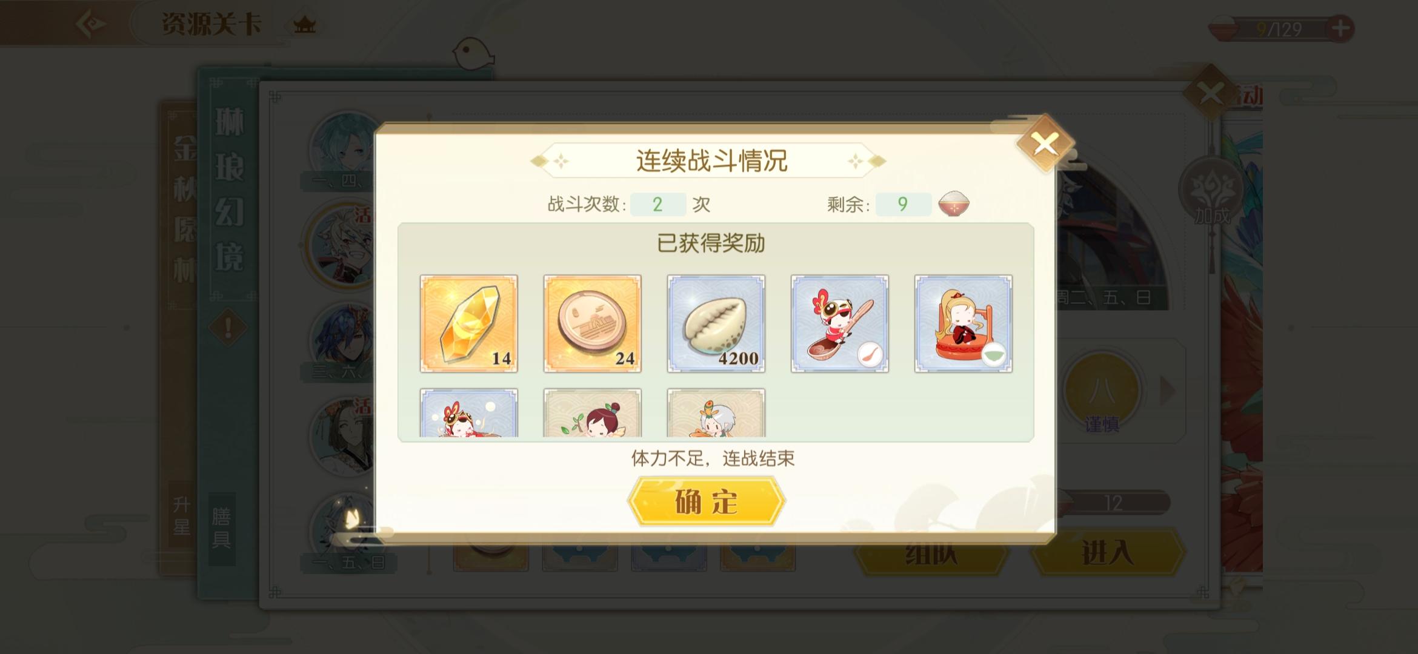Tap the rice bowl stamina icon beside 剩余
The image size is (1418, 654).
[x=954, y=204]
